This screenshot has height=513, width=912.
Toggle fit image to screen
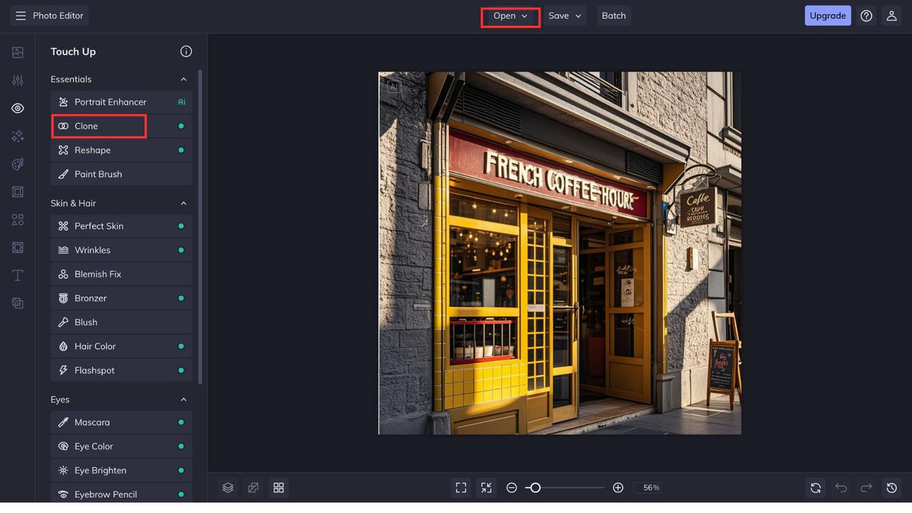point(460,487)
